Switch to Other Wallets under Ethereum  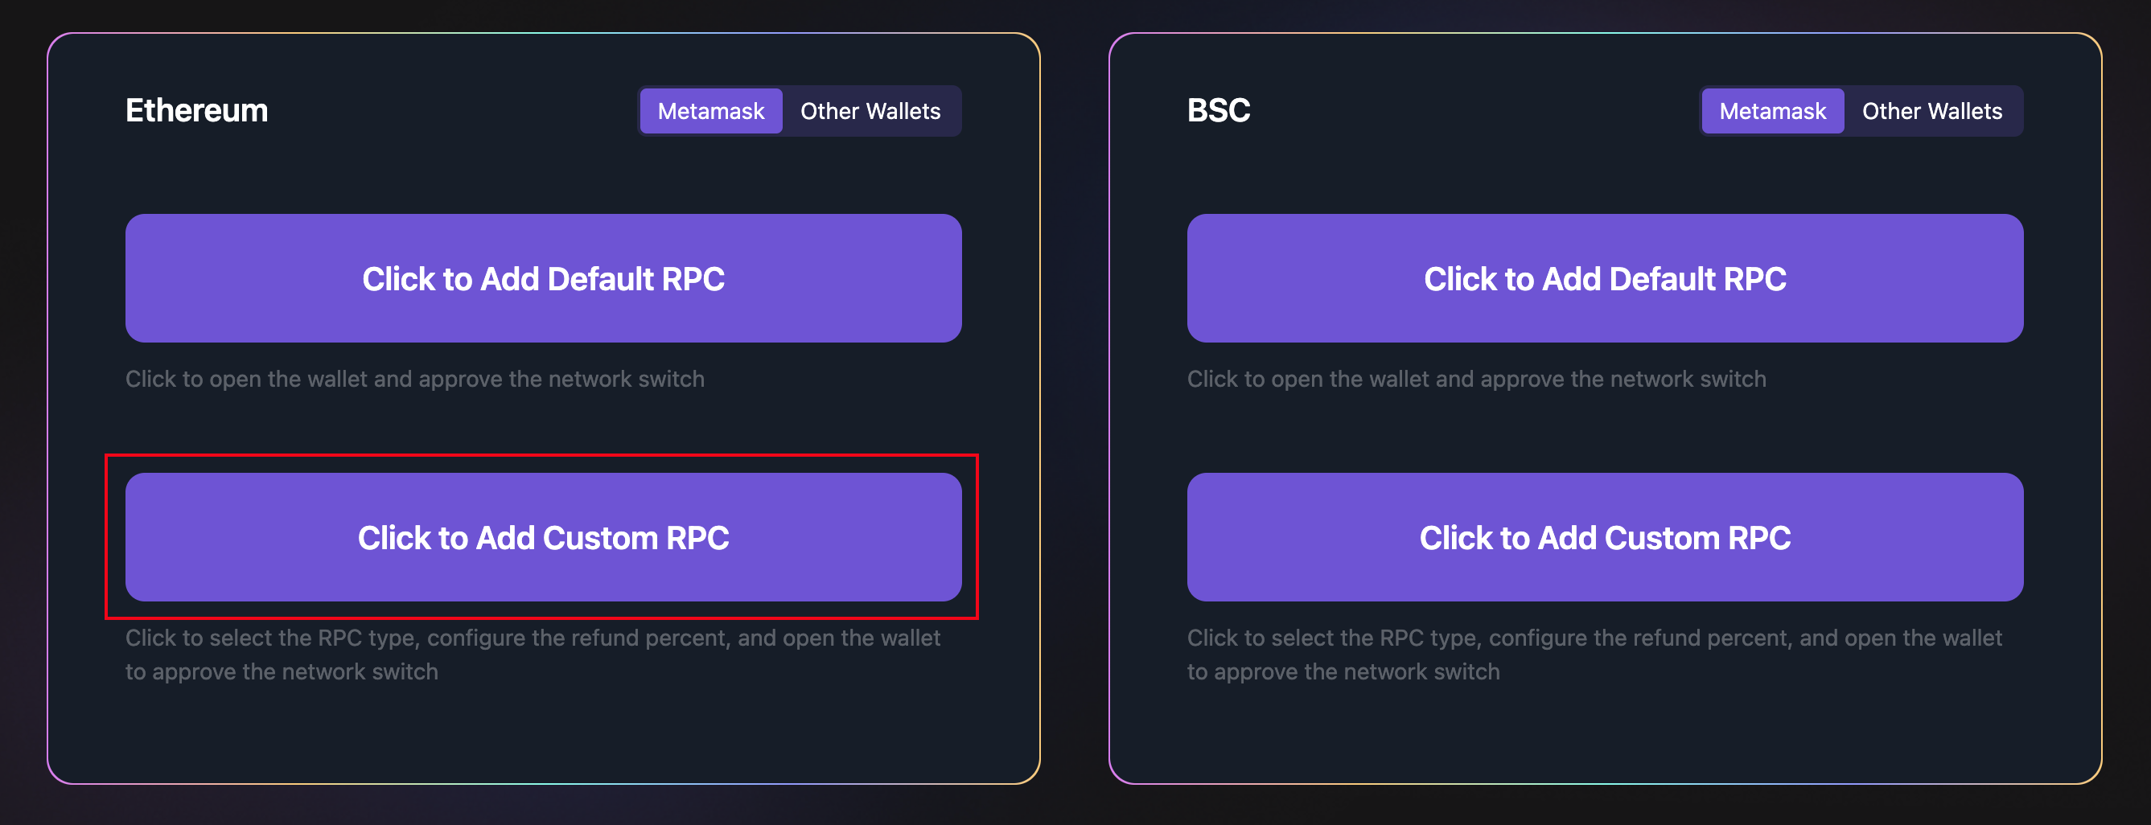tap(870, 111)
